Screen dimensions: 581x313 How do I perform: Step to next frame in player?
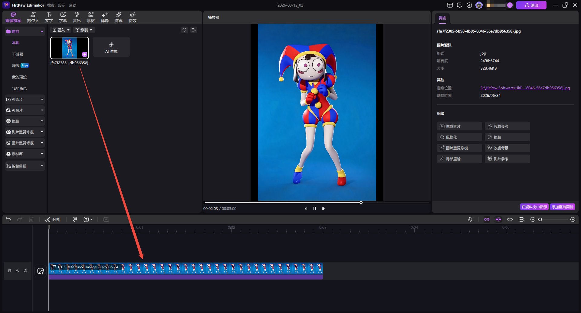pyautogui.click(x=323, y=209)
